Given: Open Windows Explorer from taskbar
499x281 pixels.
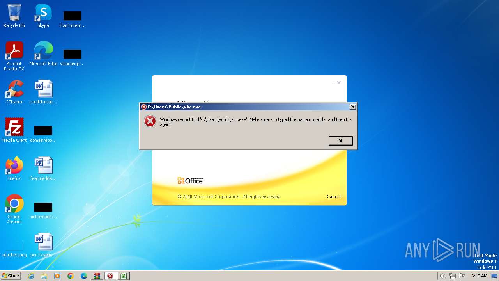Looking at the screenshot, I should [x=44, y=276].
